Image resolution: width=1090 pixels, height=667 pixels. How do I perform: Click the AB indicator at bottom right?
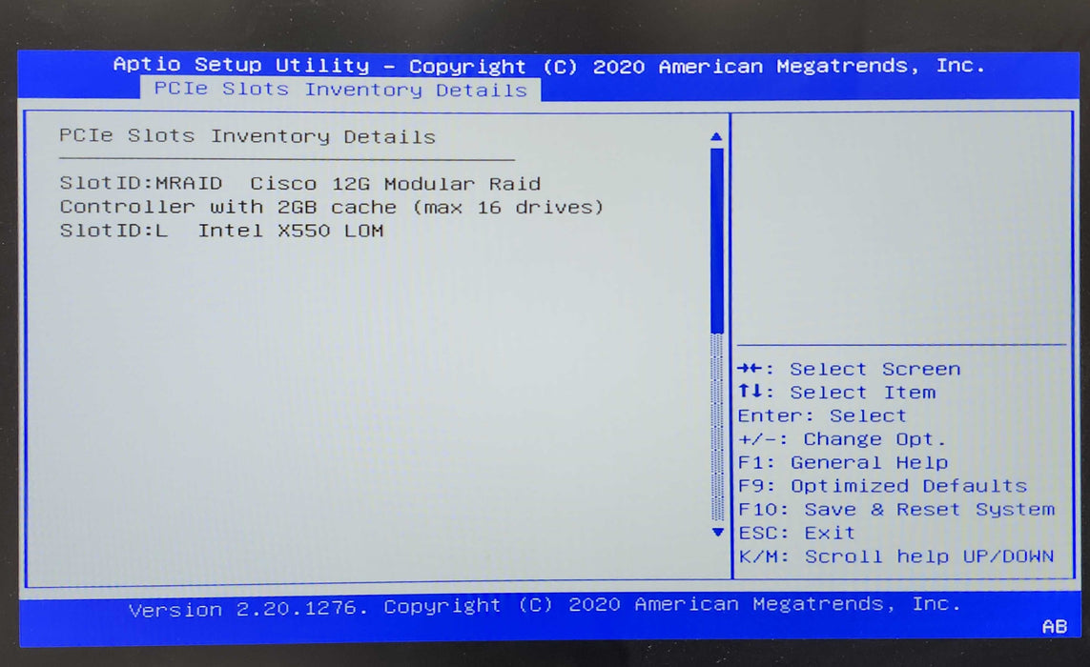(x=1055, y=627)
